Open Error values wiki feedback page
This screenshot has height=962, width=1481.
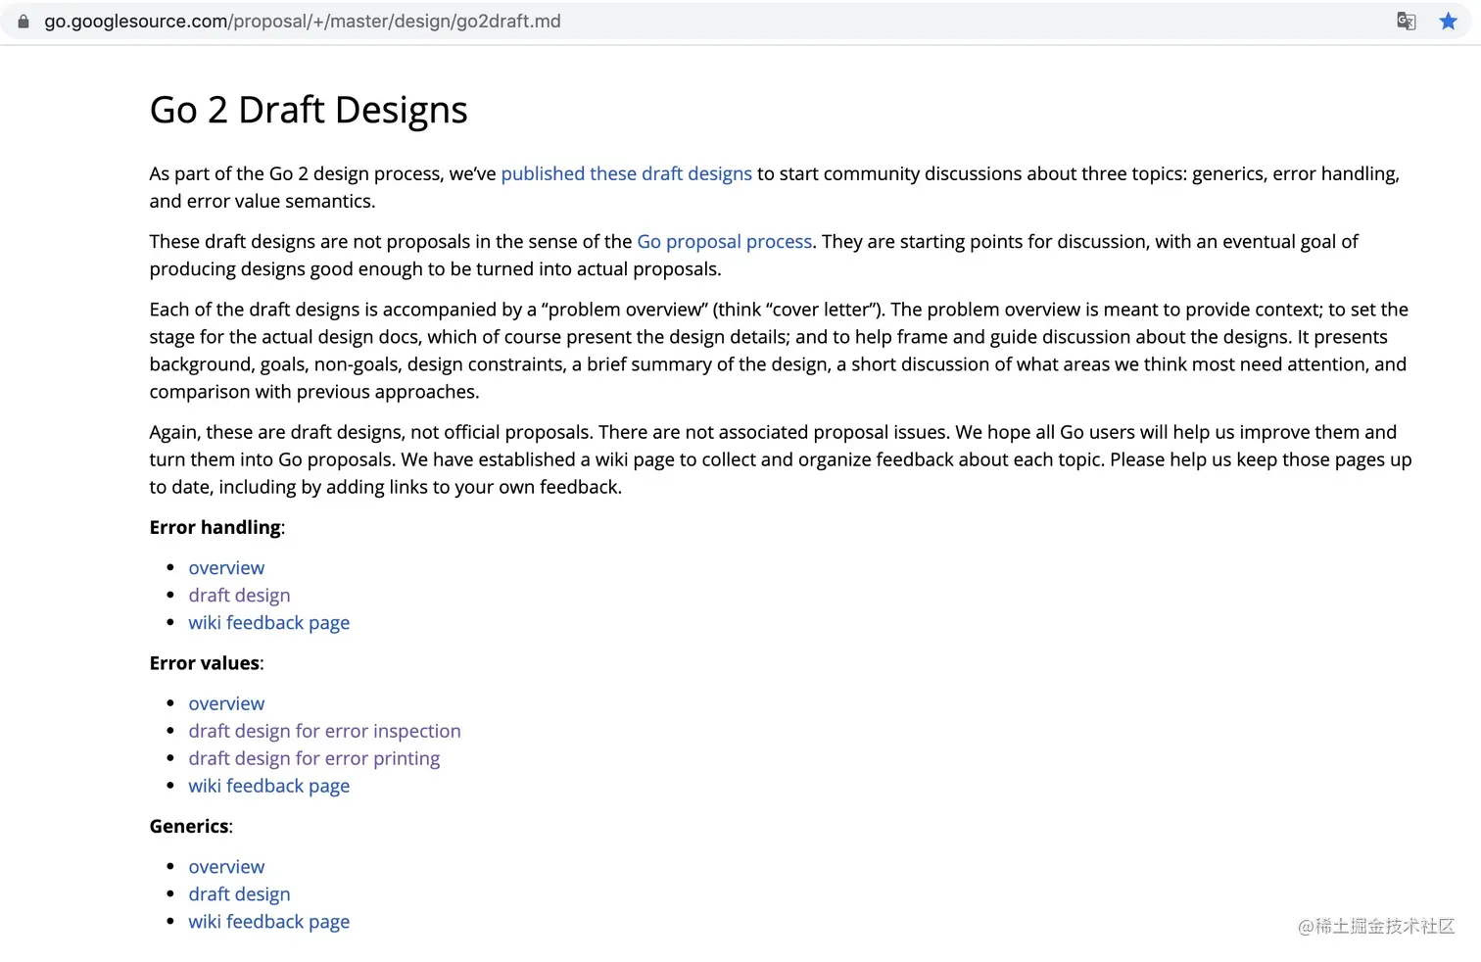click(268, 786)
